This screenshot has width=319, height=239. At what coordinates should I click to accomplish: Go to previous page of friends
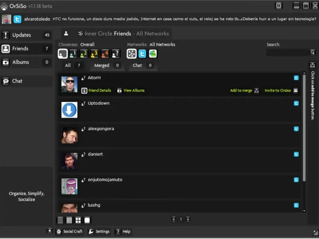(x=174, y=219)
